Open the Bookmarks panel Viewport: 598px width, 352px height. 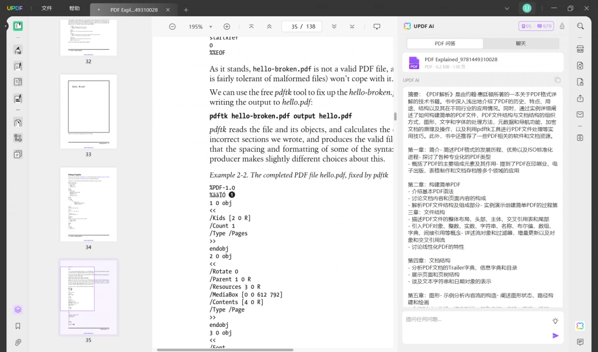click(18, 326)
